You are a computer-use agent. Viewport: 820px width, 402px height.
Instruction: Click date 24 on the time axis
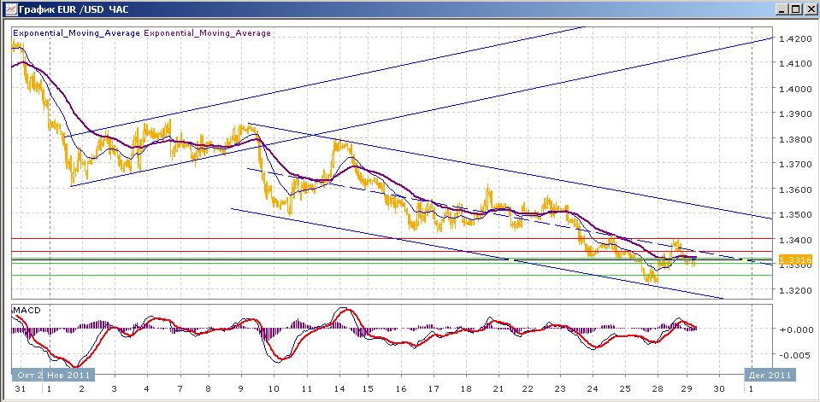point(593,389)
